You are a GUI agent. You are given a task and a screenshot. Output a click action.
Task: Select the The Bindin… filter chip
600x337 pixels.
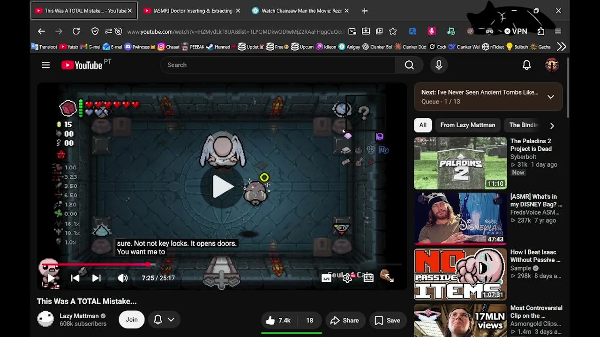pos(524,125)
